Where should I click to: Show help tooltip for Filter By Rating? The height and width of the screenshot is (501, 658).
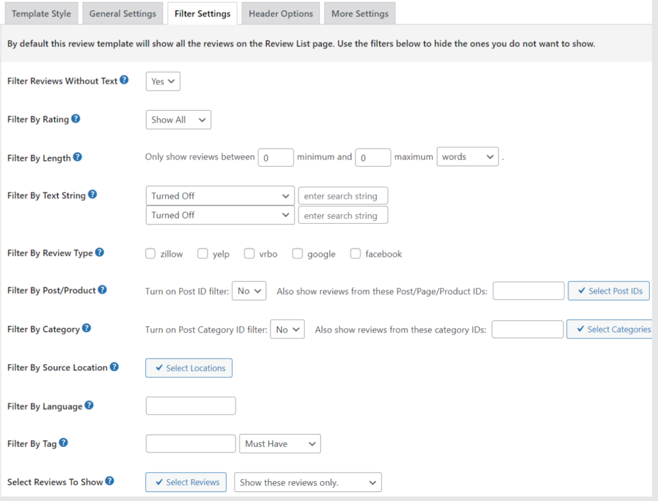[76, 118]
